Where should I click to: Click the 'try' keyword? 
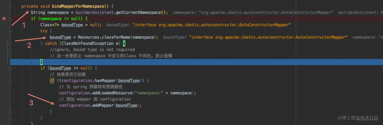[x=44, y=31]
